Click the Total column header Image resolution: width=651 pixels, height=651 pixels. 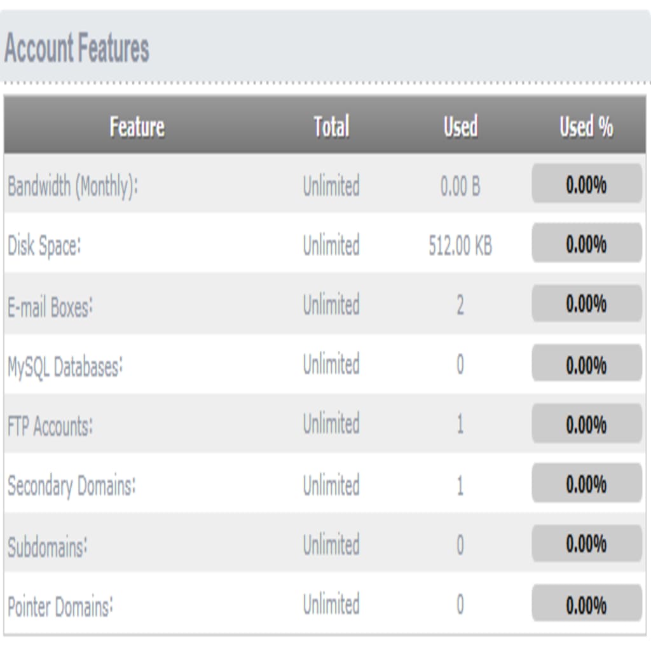(331, 127)
